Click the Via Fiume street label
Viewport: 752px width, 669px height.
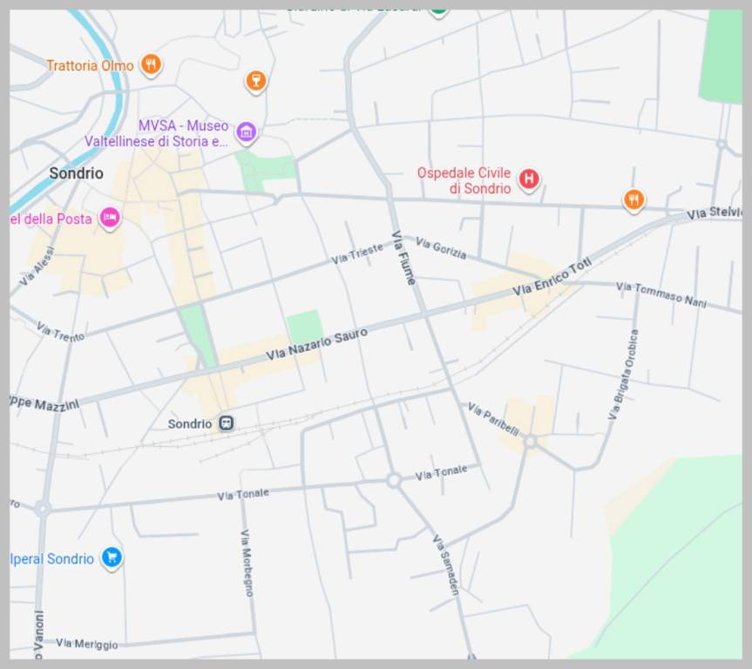(x=403, y=258)
